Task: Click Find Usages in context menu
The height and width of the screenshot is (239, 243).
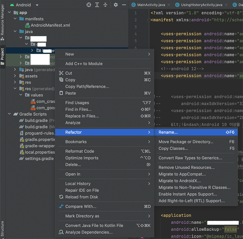Action: tap(77, 103)
